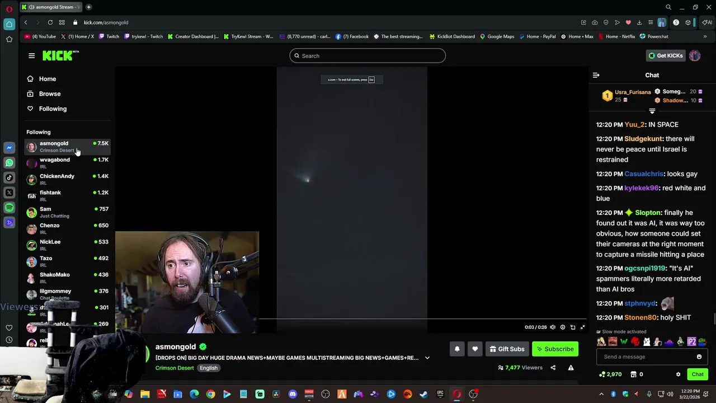Open Discord from the taskbar
Image resolution: width=716 pixels, height=403 pixels.
tap(293, 394)
